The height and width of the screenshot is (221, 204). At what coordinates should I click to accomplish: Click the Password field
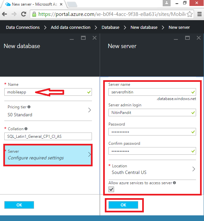[152, 132]
